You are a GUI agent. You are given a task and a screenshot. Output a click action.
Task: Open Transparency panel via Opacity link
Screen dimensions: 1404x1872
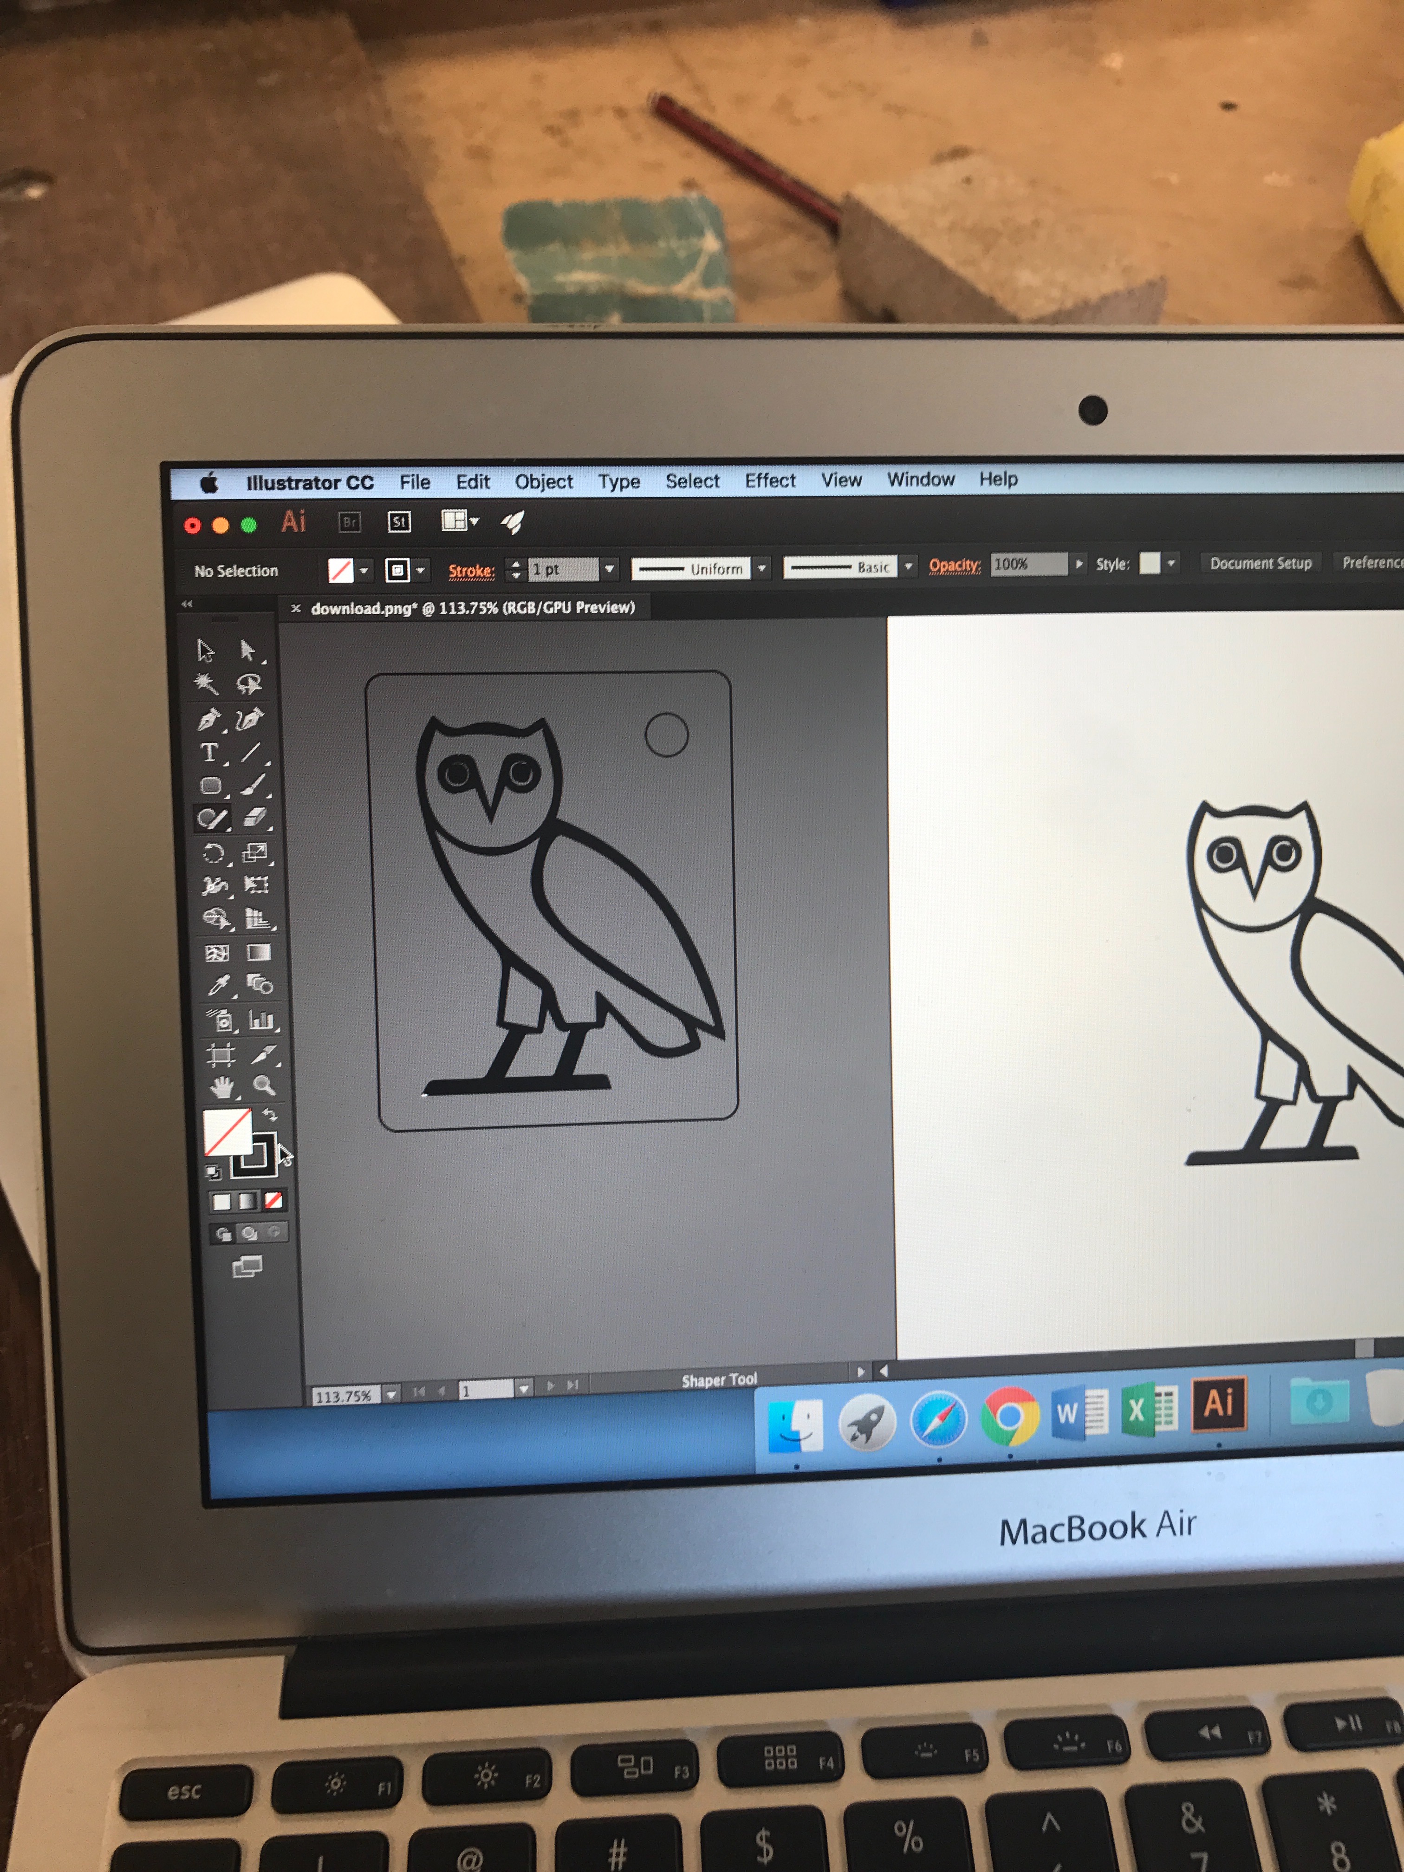click(x=955, y=565)
